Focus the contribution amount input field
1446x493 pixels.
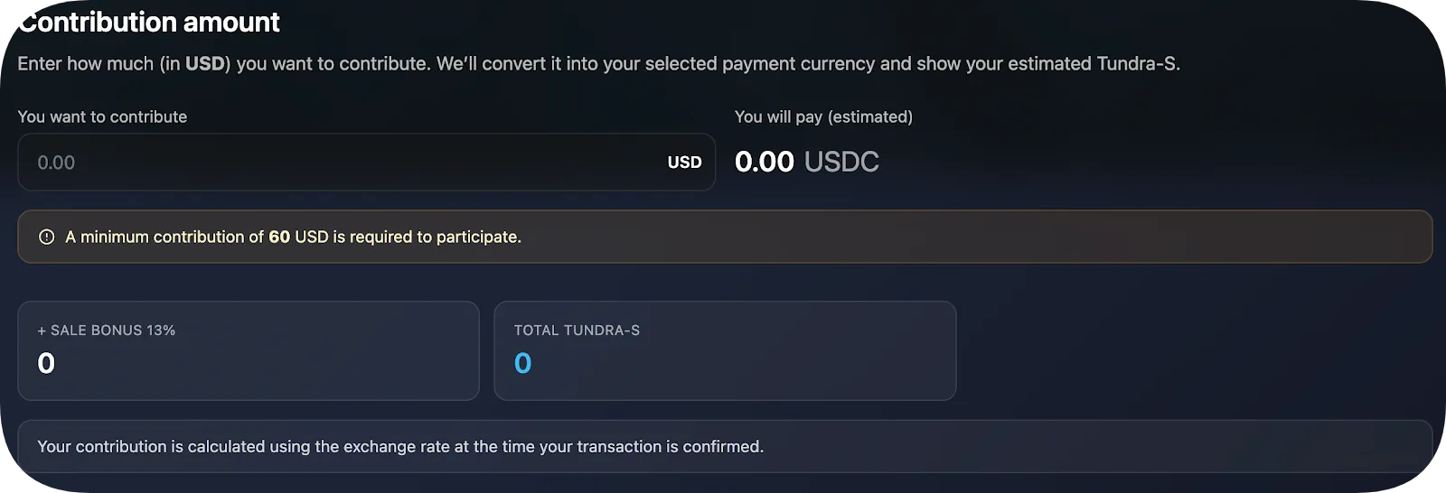[x=343, y=163]
